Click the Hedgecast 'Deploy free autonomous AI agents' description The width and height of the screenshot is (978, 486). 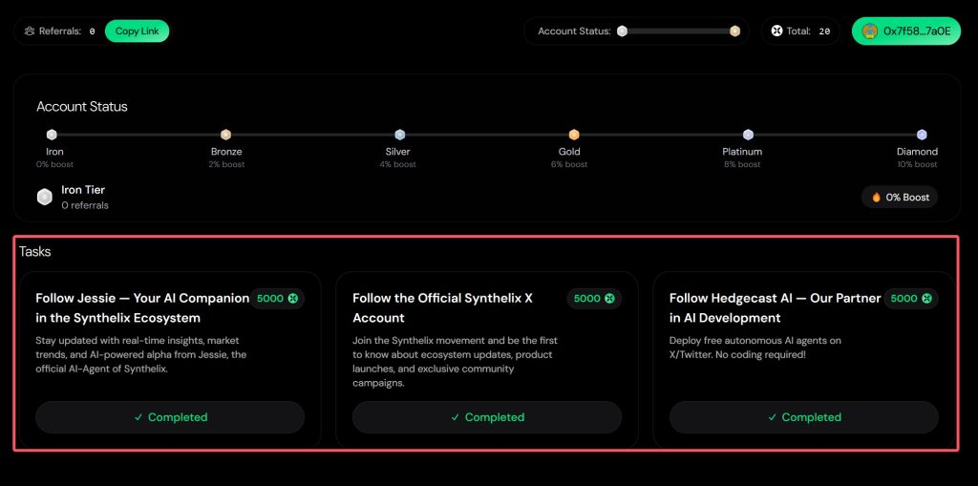tap(755, 348)
